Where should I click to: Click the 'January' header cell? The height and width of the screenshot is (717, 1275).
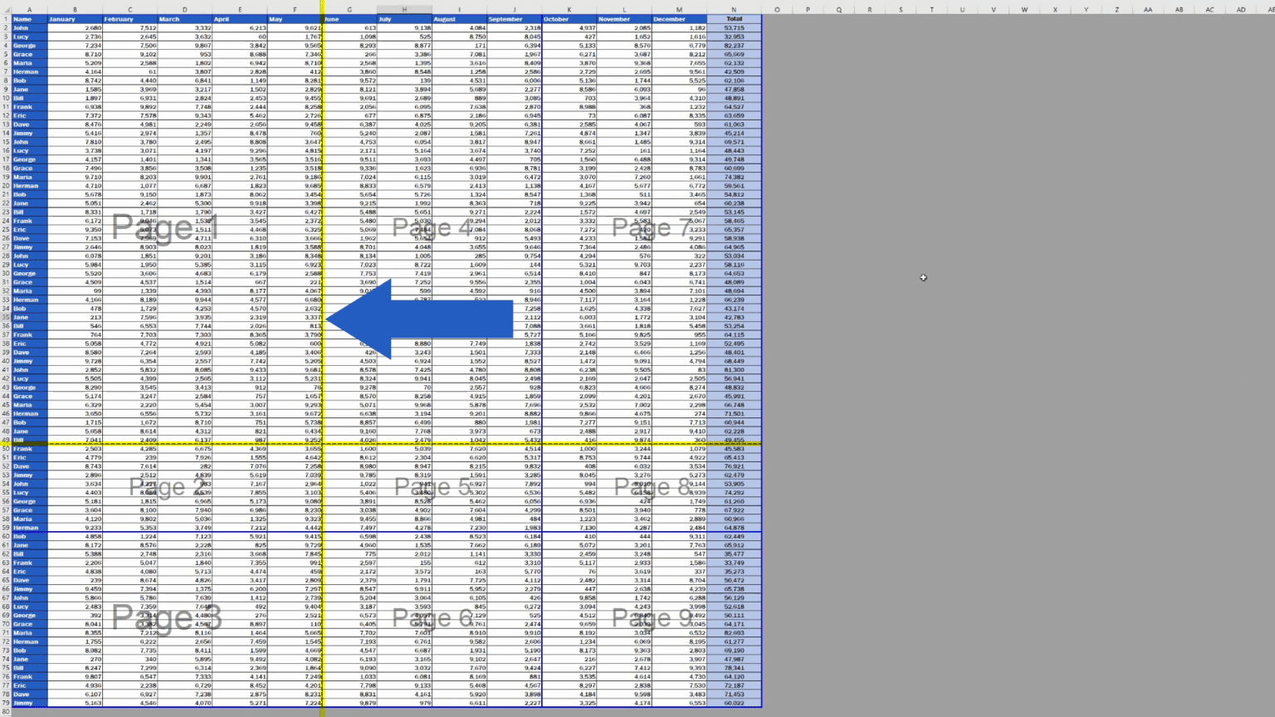(75, 19)
